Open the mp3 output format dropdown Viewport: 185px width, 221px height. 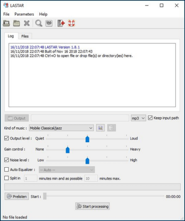tap(138, 118)
